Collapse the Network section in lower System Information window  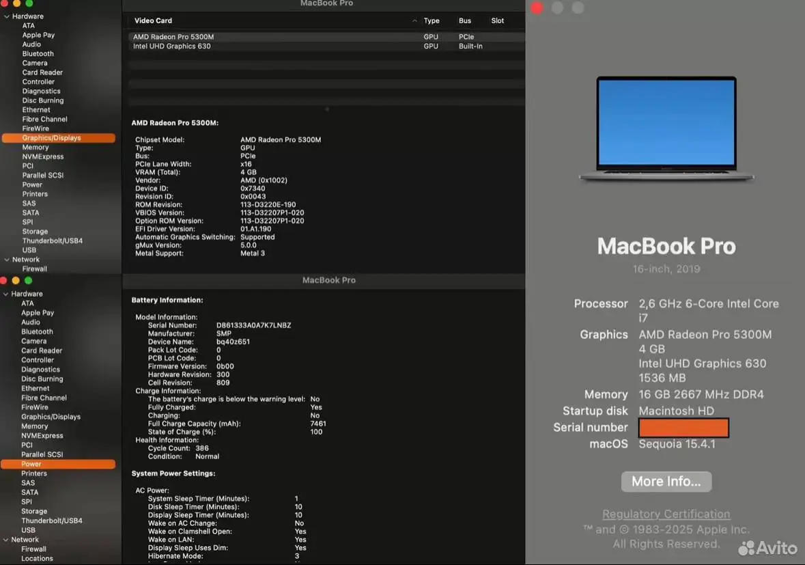5,540
